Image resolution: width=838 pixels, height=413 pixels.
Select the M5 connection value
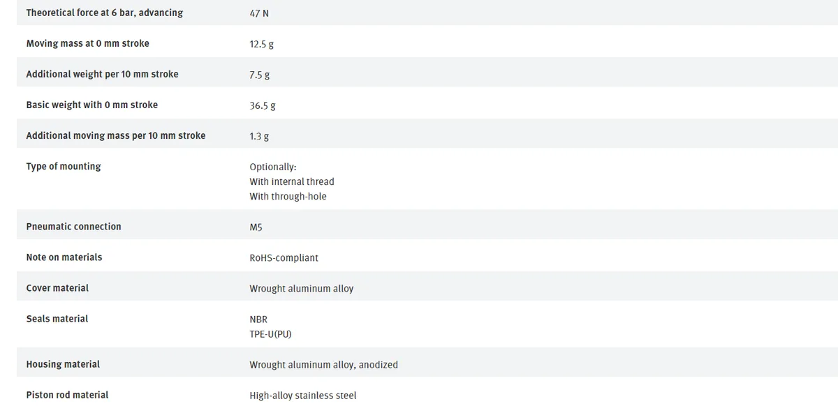(x=256, y=227)
